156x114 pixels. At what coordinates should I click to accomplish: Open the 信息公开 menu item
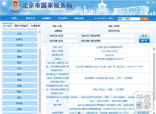pos(31,18)
